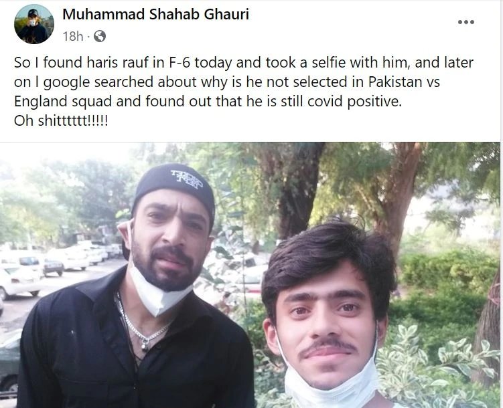Open Muhammad Shahab Ghauri's profile picture
The image size is (503, 408).
point(34,24)
